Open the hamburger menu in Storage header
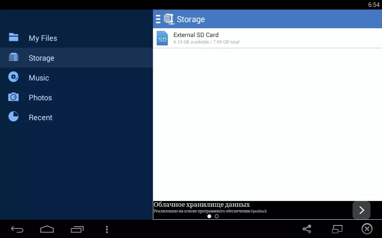382x238 pixels. pyautogui.click(x=158, y=19)
